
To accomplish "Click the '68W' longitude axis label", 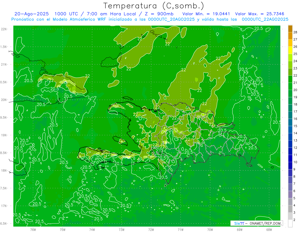I will 269,229.
